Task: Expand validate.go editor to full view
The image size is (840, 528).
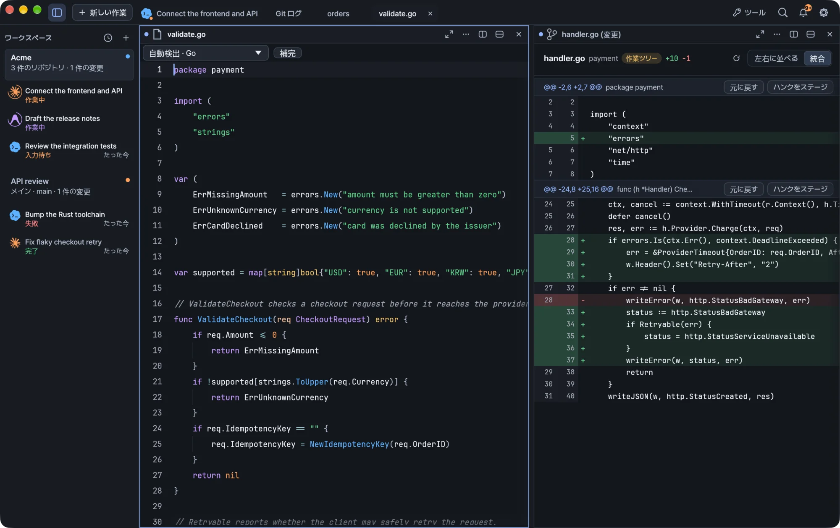Action: (449, 34)
